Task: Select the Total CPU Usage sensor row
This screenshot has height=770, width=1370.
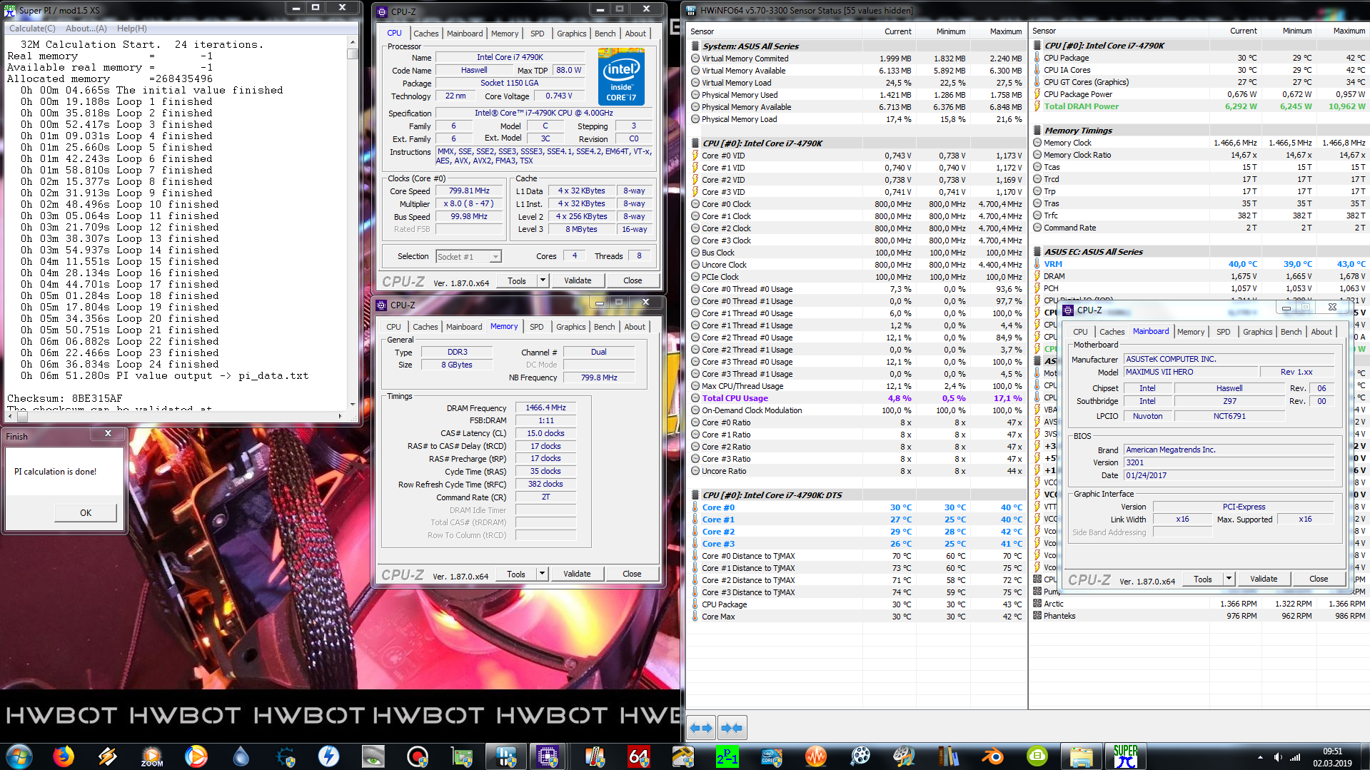Action: (857, 398)
